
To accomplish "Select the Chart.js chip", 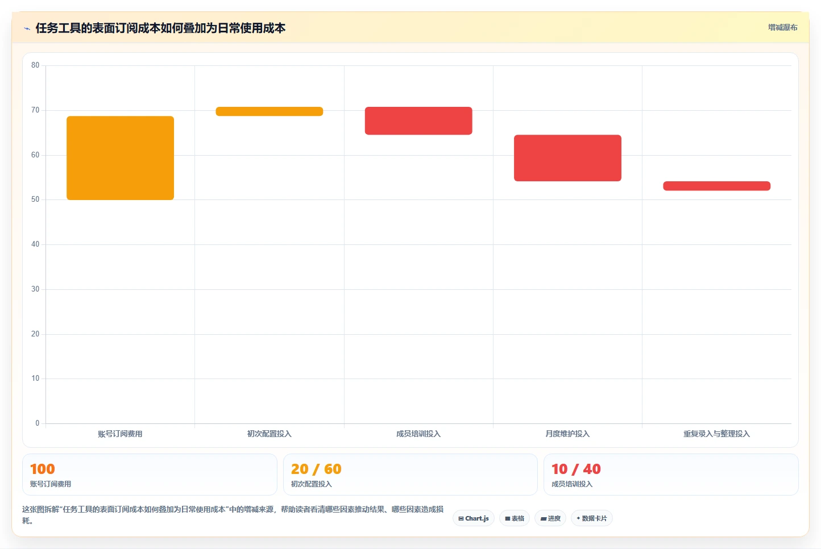I will pyautogui.click(x=474, y=518).
